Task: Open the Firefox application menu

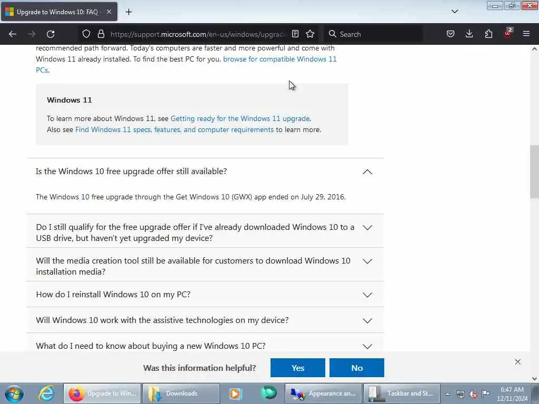Action: pyautogui.click(x=526, y=34)
